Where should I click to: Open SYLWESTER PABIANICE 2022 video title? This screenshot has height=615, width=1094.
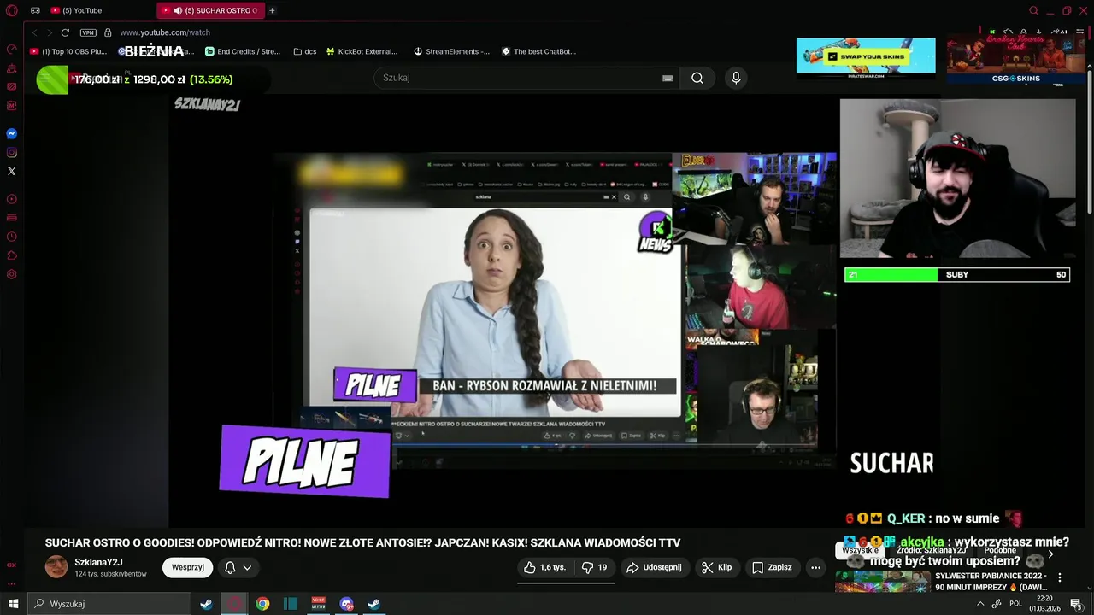click(991, 582)
